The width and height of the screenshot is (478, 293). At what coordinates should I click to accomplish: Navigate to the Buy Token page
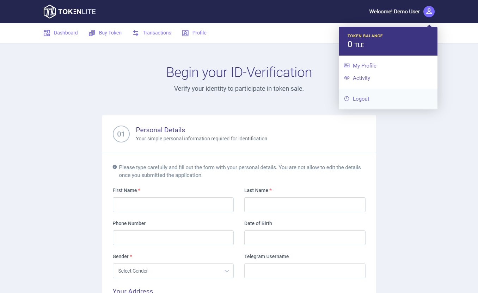[x=110, y=33]
